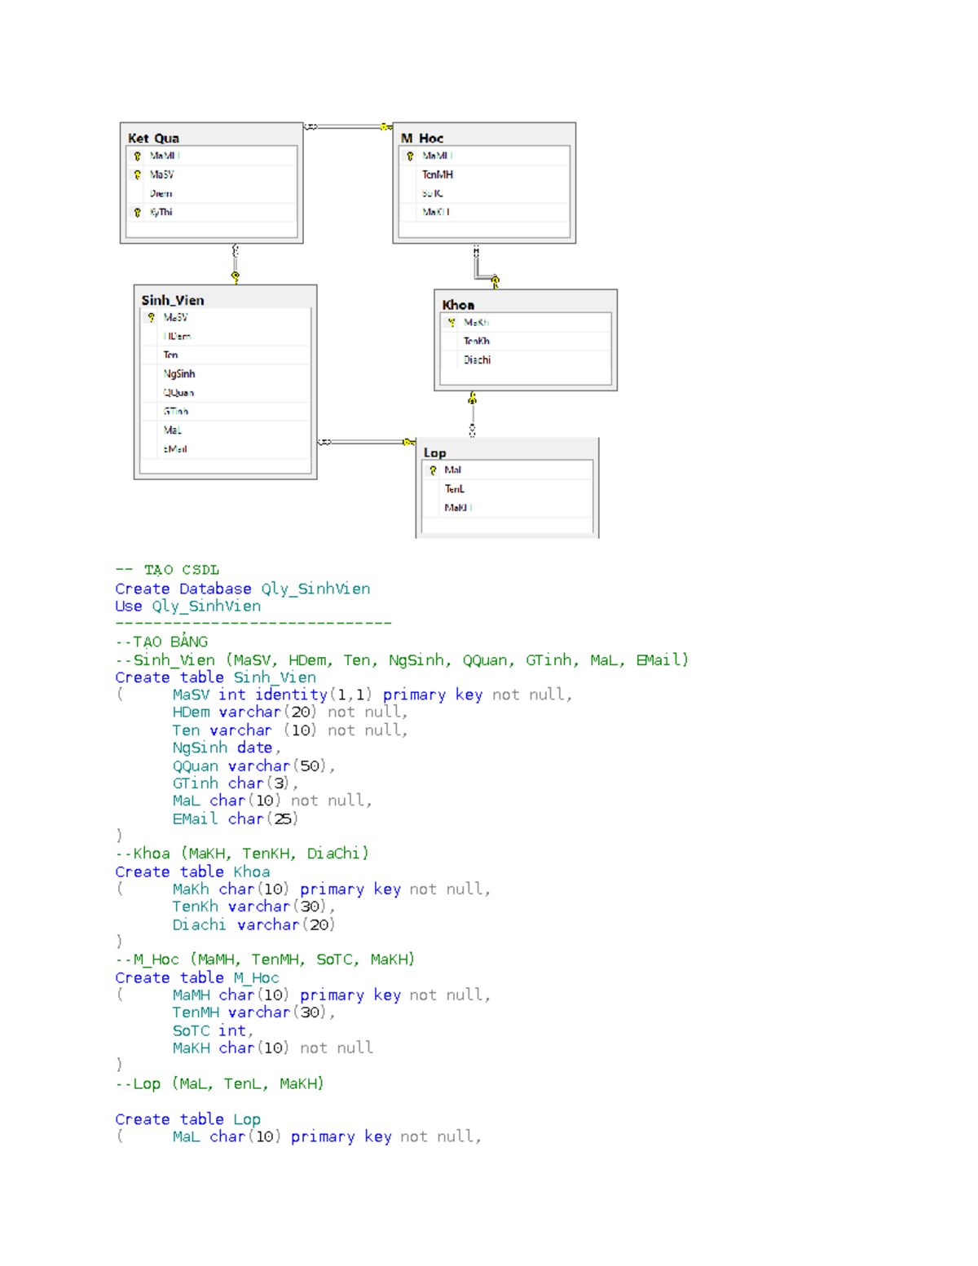Click the primary key icon in Lop table
978x1266 pixels.
(433, 470)
